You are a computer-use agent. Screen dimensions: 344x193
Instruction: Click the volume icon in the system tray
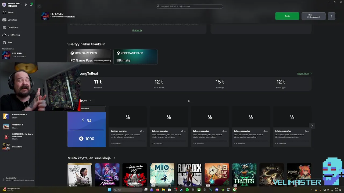pos(328,190)
